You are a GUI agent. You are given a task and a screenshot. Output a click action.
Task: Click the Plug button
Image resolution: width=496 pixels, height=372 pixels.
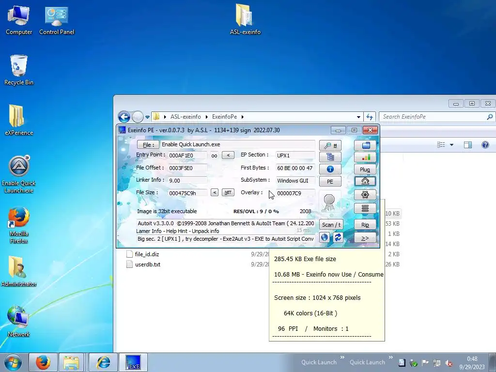(x=365, y=169)
